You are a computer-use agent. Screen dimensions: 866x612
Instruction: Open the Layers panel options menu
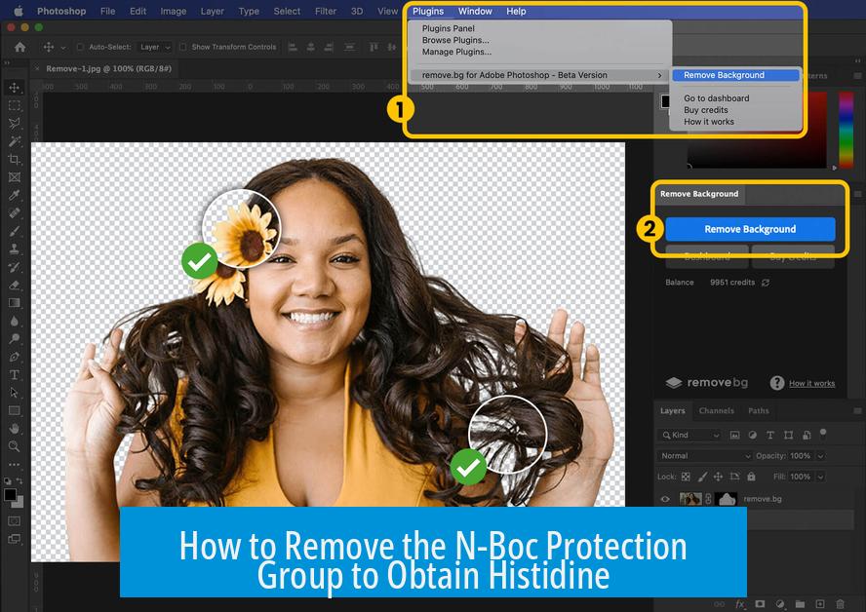pyautogui.click(x=857, y=410)
